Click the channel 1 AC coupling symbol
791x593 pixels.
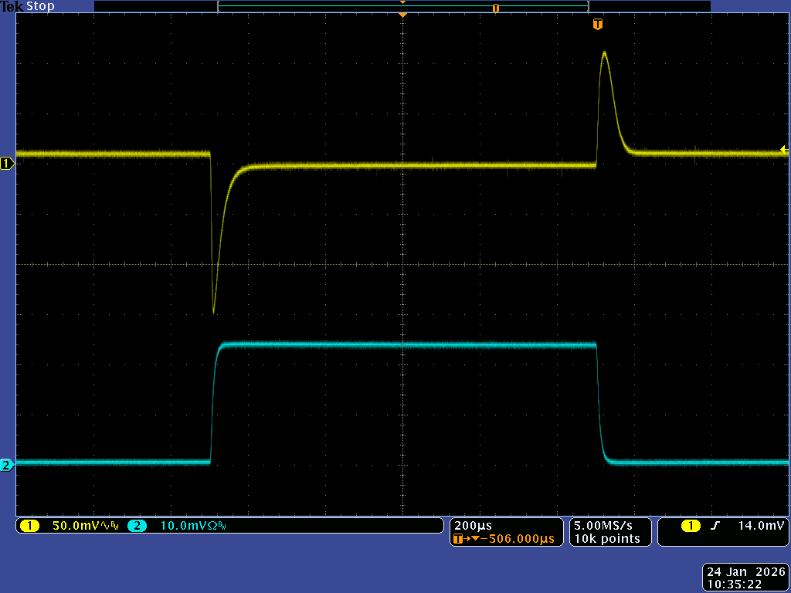click(105, 526)
